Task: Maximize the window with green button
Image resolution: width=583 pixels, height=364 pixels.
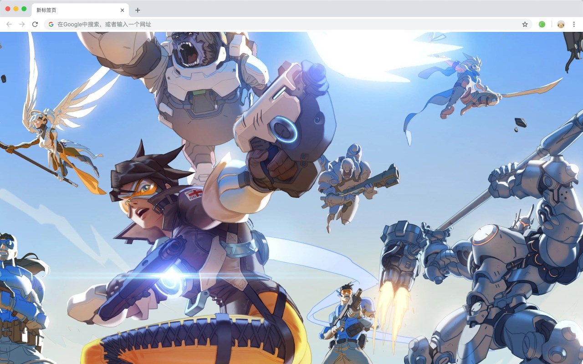Action: pyautogui.click(x=24, y=9)
